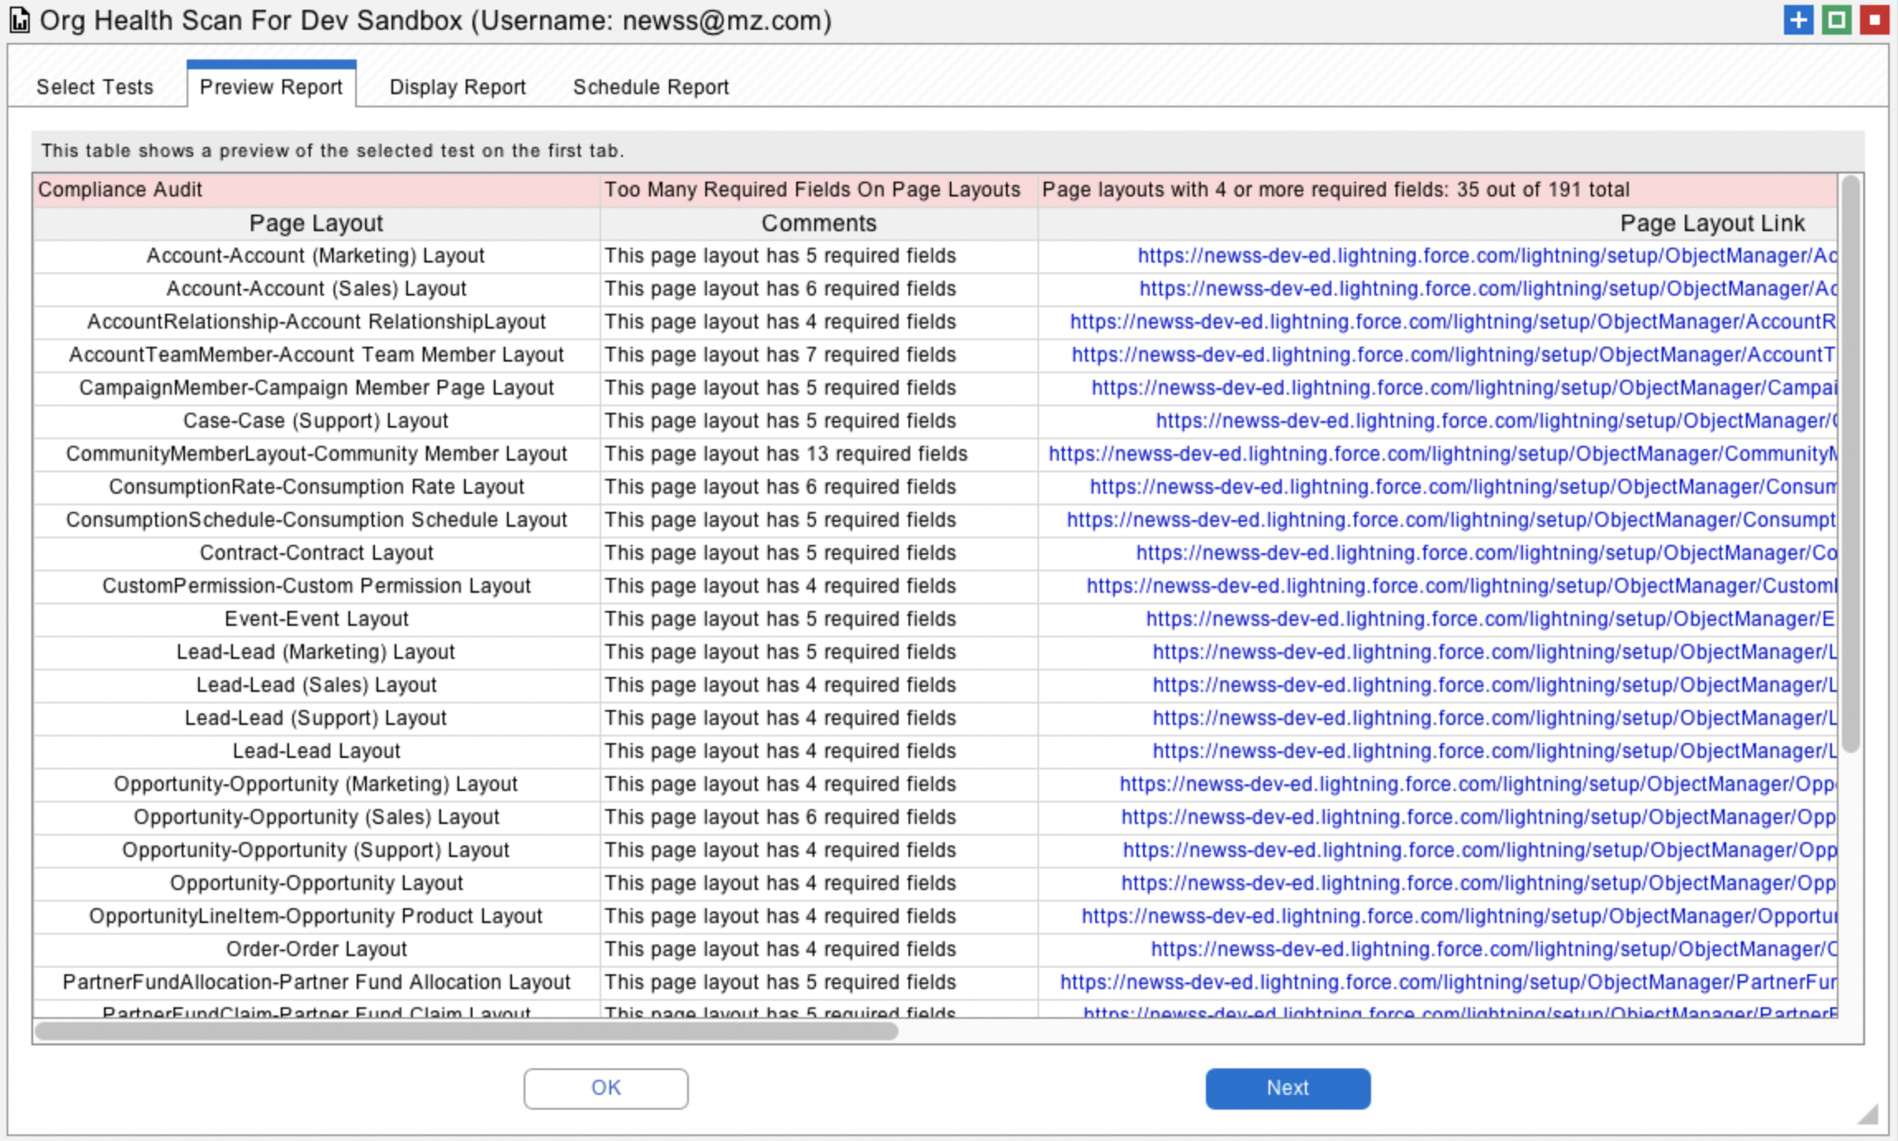Switch to the Select Tests tab
Image resolution: width=1898 pixels, height=1141 pixels.
(95, 87)
